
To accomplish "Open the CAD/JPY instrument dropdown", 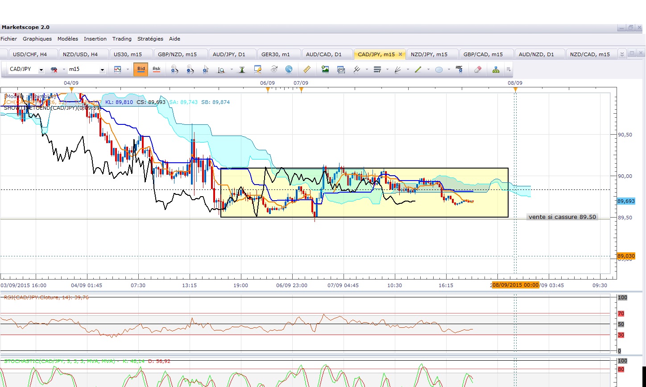I will (41, 70).
